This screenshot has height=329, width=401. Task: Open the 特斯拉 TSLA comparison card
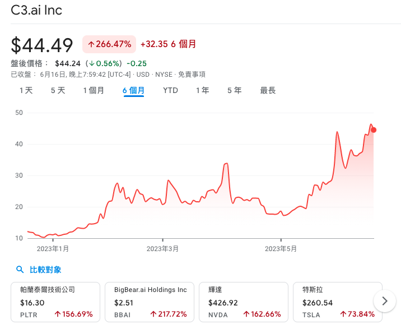pos(338,302)
